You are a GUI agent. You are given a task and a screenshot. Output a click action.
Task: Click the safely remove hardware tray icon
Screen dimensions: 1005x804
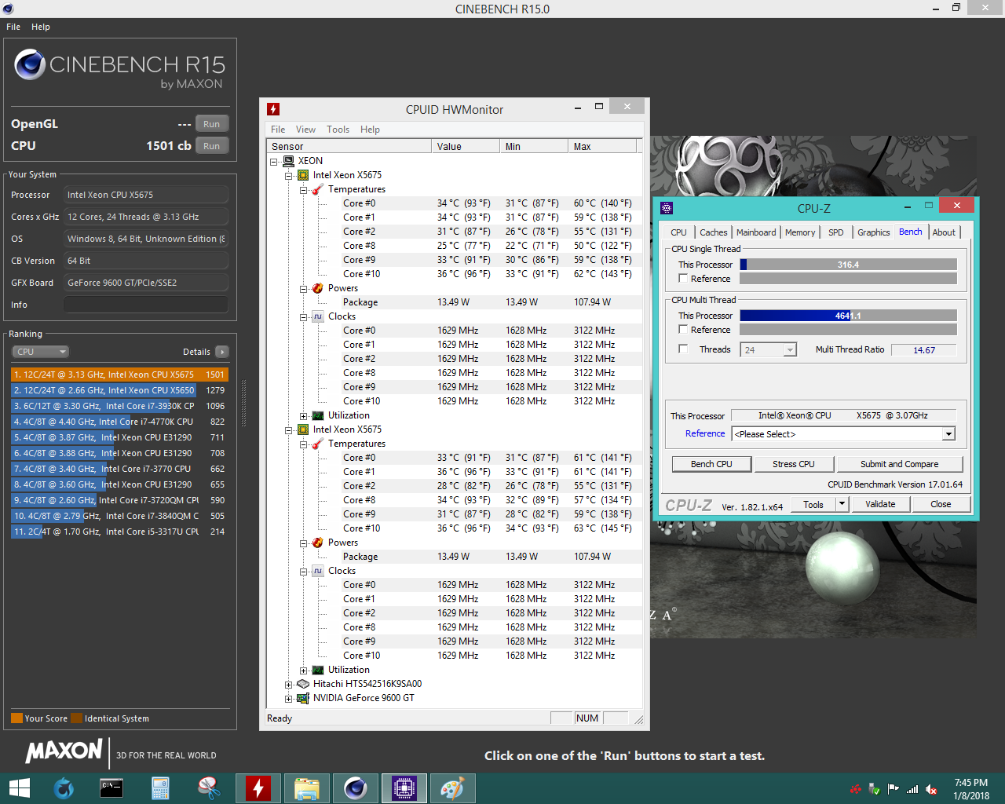pos(874,789)
